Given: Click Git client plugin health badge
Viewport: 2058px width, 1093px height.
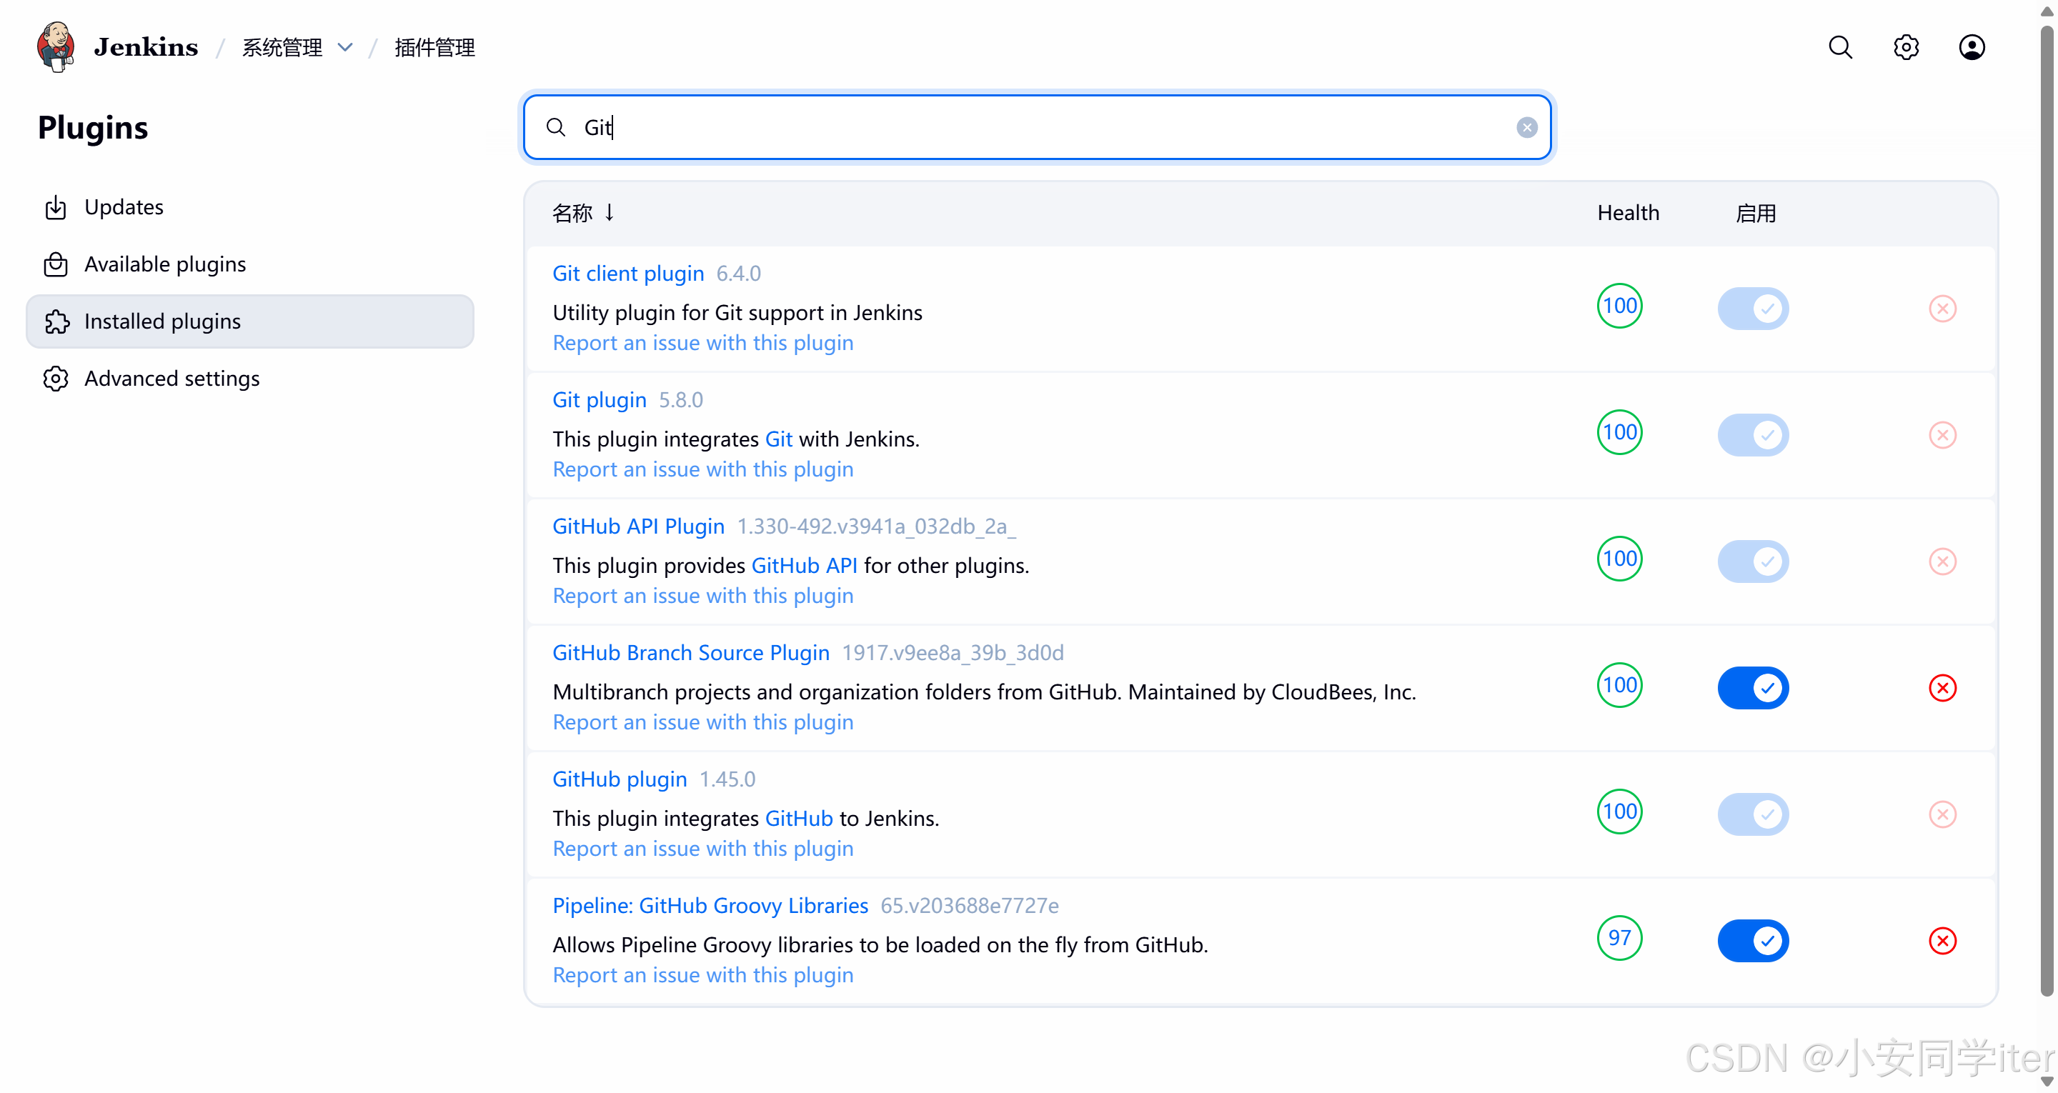Looking at the screenshot, I should pos(1619,306).
